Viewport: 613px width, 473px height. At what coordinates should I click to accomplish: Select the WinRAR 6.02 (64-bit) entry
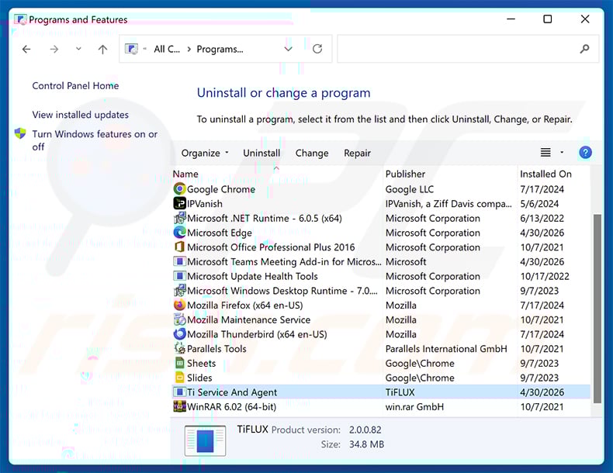231,407
